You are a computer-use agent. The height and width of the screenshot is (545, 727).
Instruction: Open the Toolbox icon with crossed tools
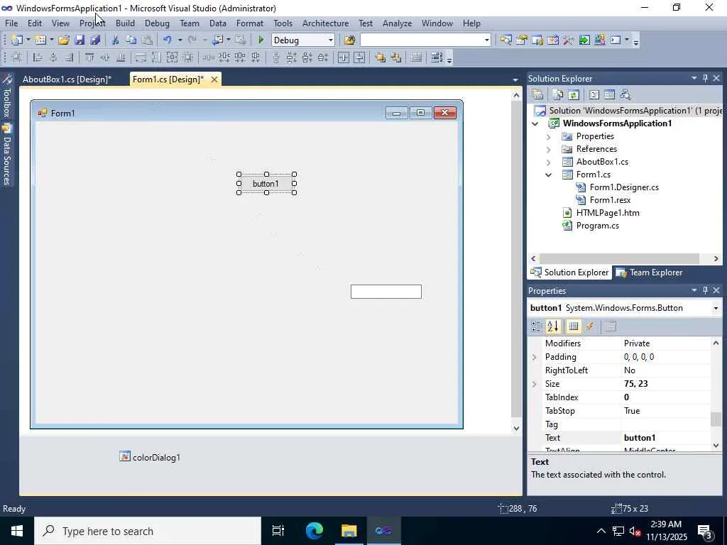[x=569, y=40]
